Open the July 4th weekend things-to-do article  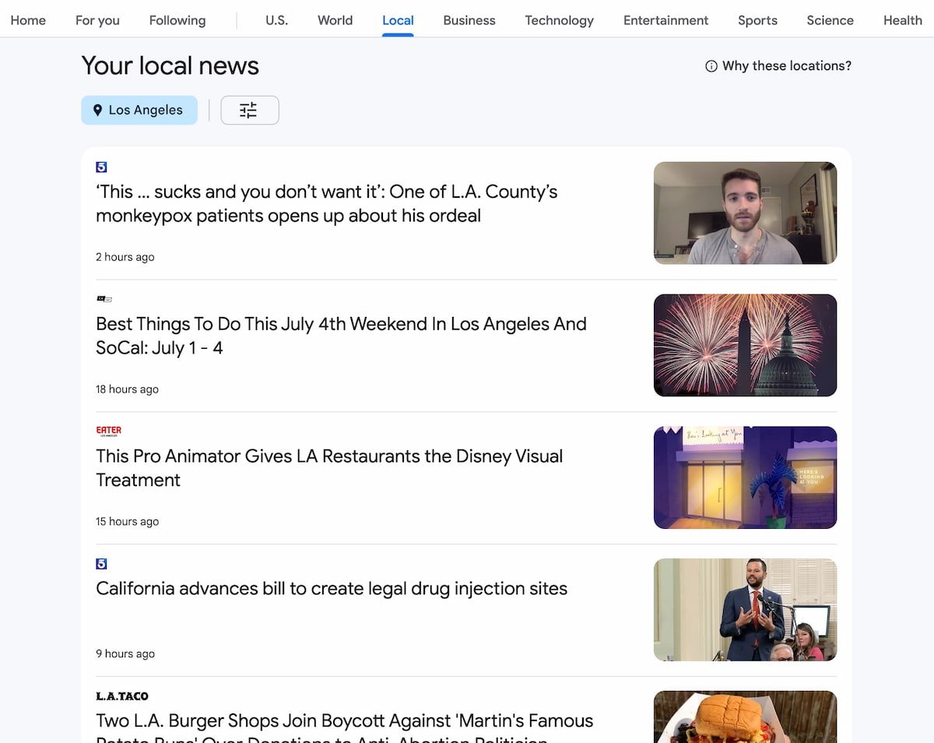tap(340, 336)
